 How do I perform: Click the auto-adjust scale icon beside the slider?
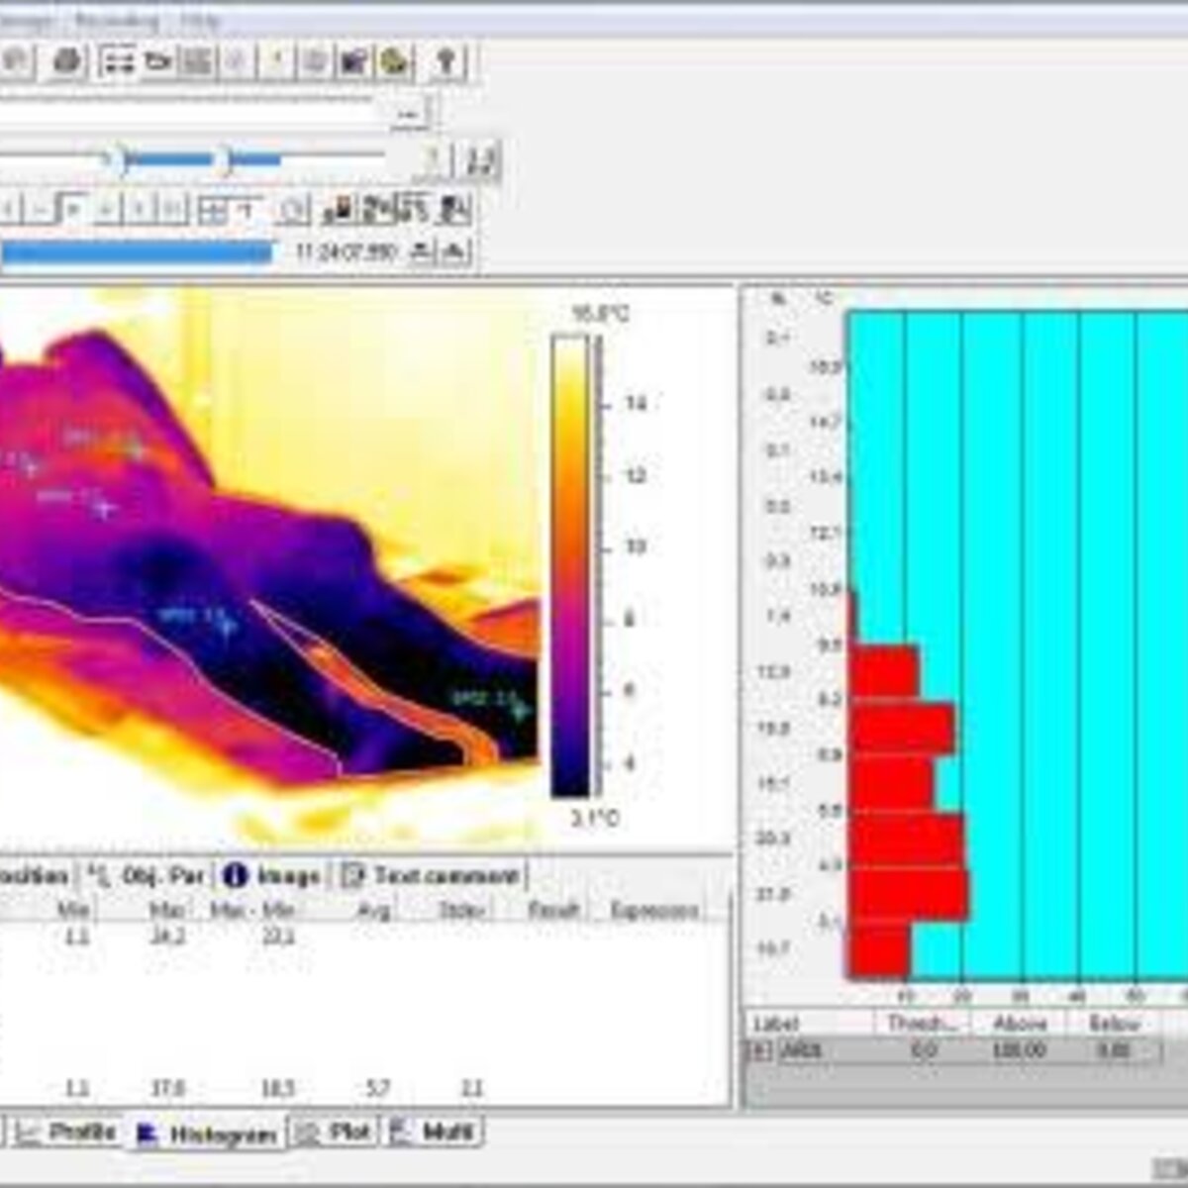(x=482, y=159)
